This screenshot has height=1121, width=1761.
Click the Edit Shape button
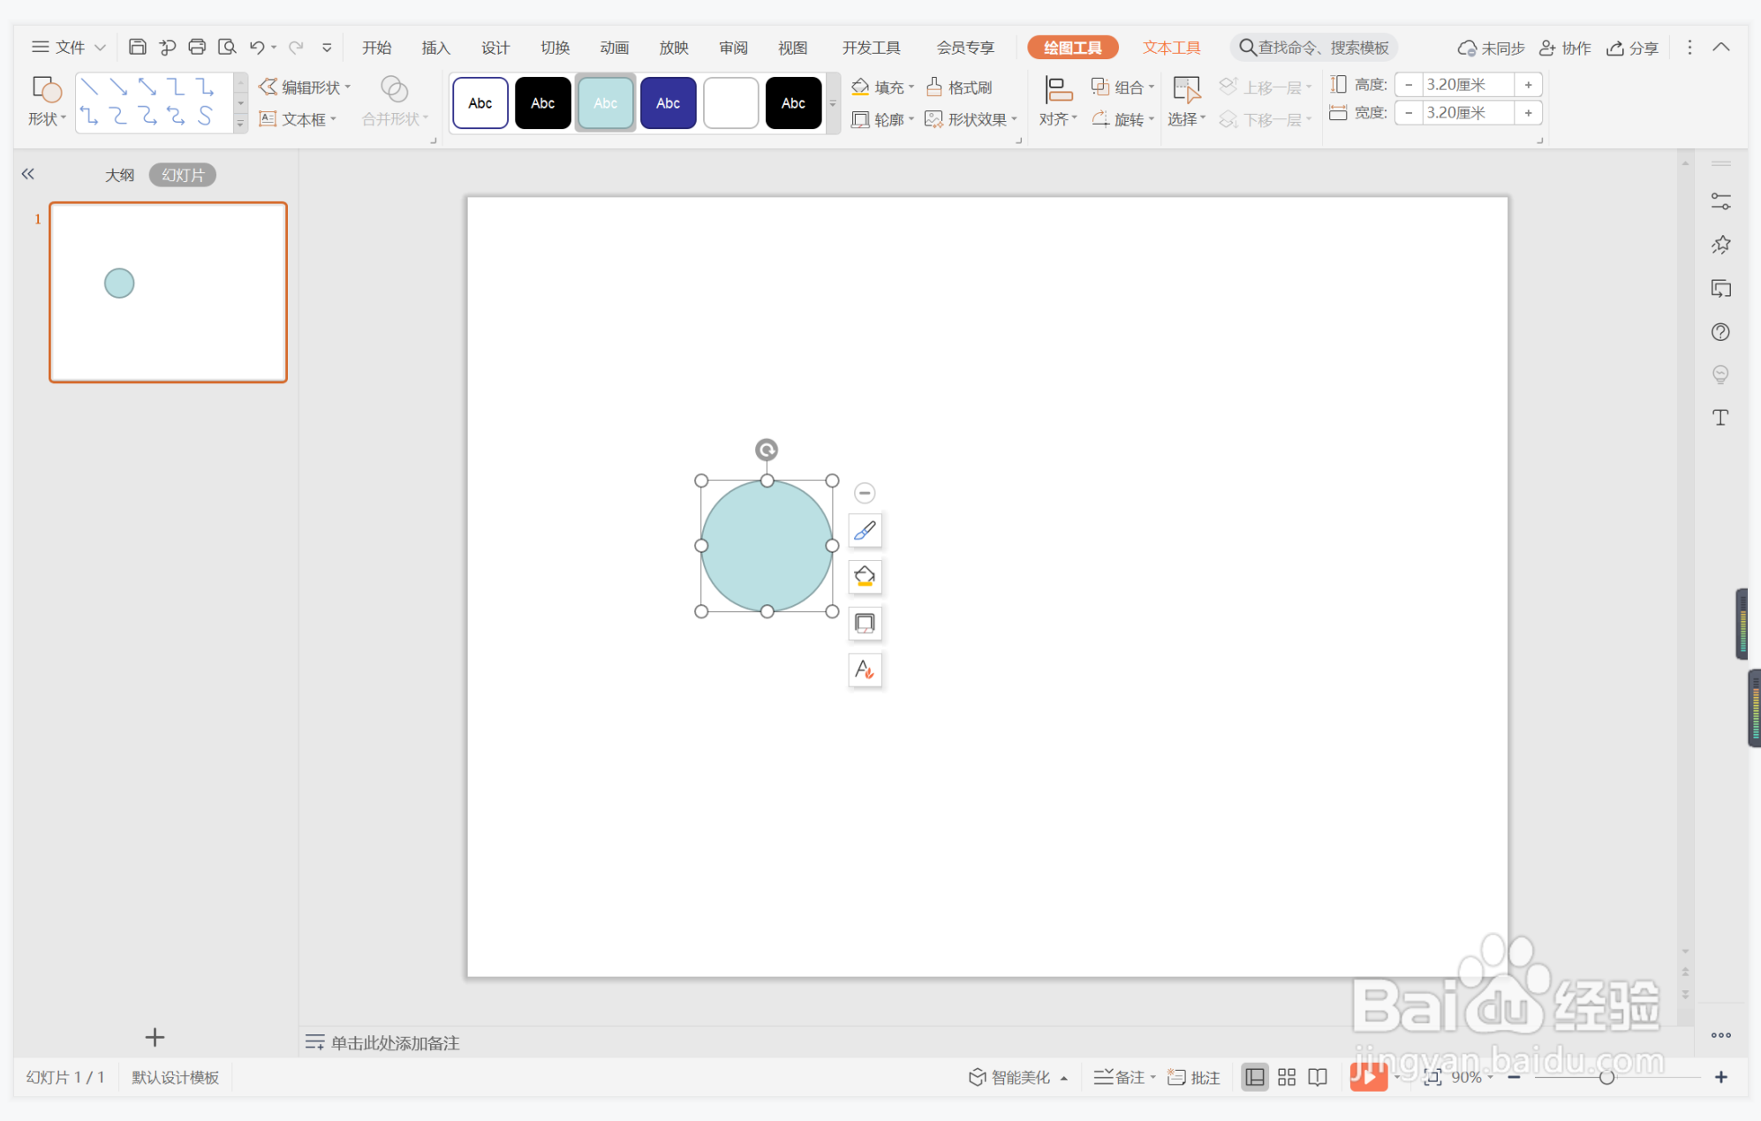(x=304, y=87)
